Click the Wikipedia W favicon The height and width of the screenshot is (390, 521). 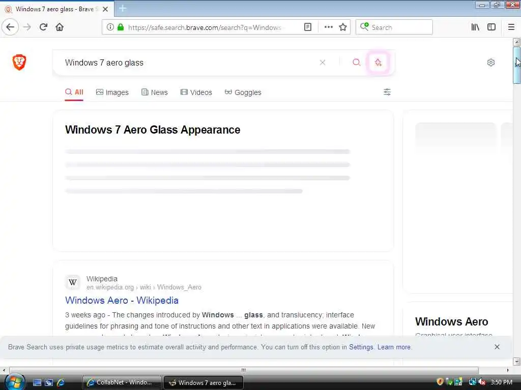point(73,282)
